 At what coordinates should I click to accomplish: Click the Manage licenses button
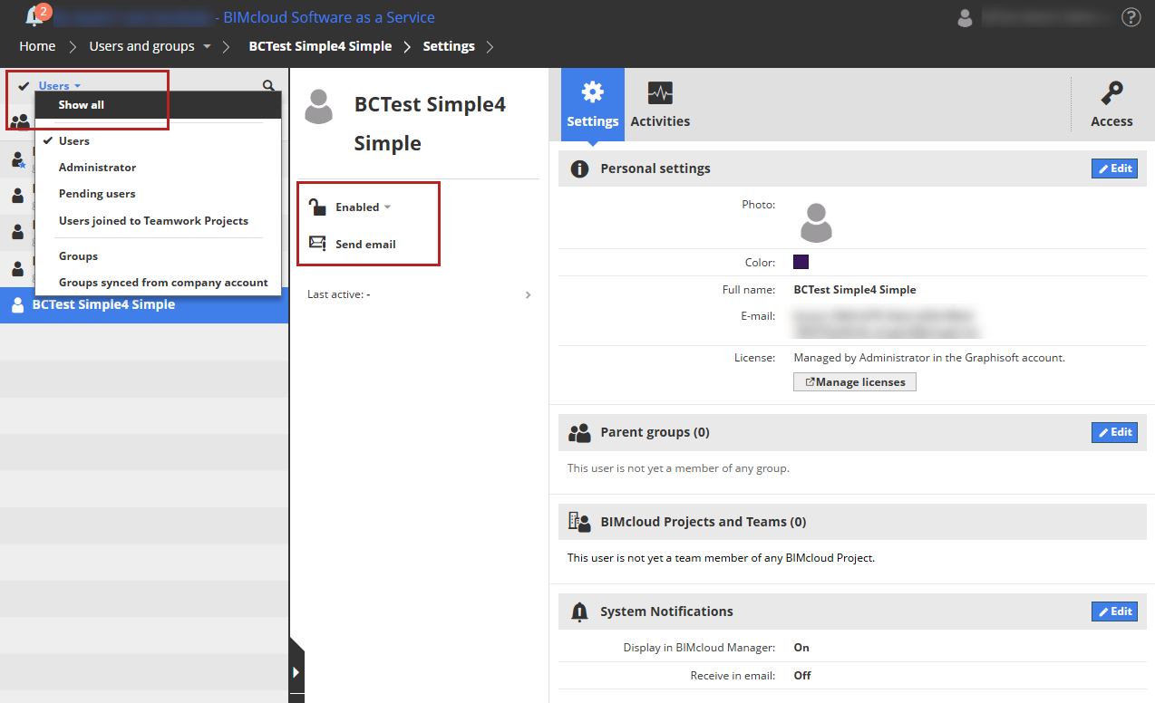tap(855, 382)
